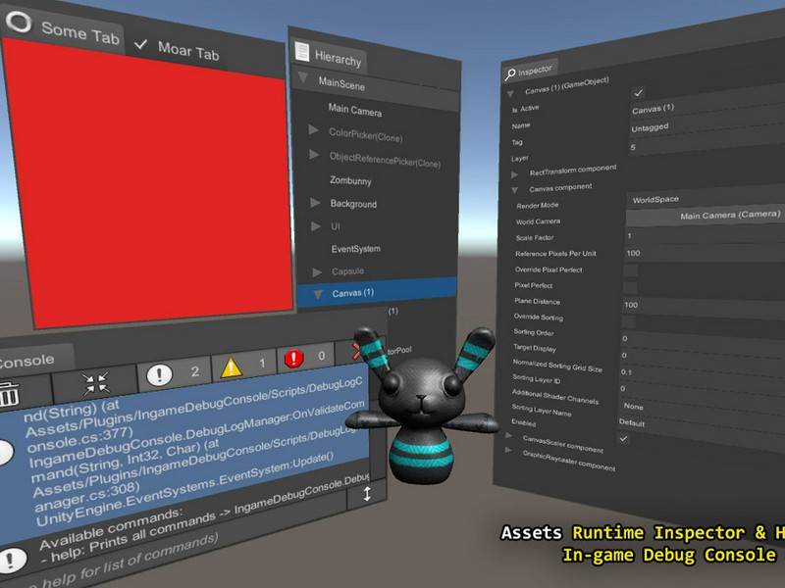
Task: Open the Render Mode WorldSpace dropdown
Action: click(x=706, y=197)
